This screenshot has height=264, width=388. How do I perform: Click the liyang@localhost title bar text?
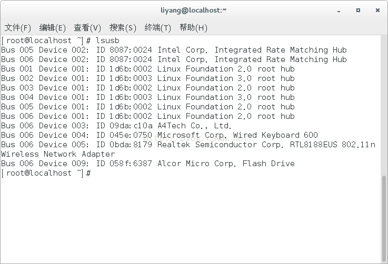[x=194, y=10]
